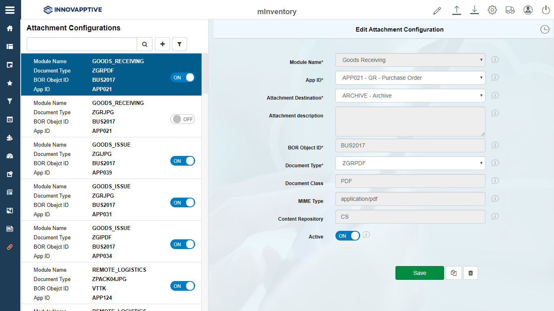This screenshot has width=554, height=311.
Task: Disable the toggle for ZGIJPG GOODS_ISSUE entry
Action: pos(183,161)
